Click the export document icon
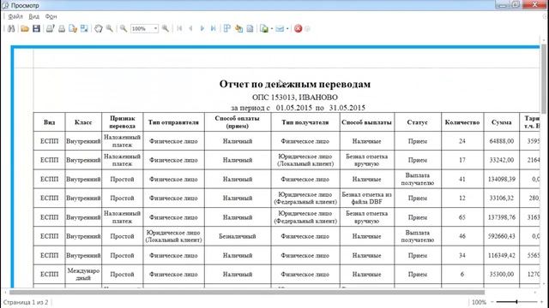Image resolution: width=549 pixels, height=308 pixels. coord(264,28)
